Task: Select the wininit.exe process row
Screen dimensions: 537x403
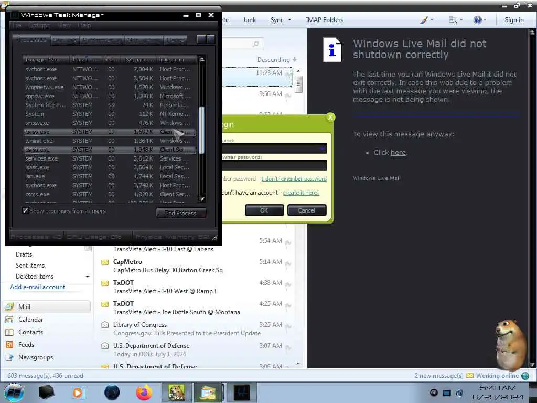Action: 109,141
